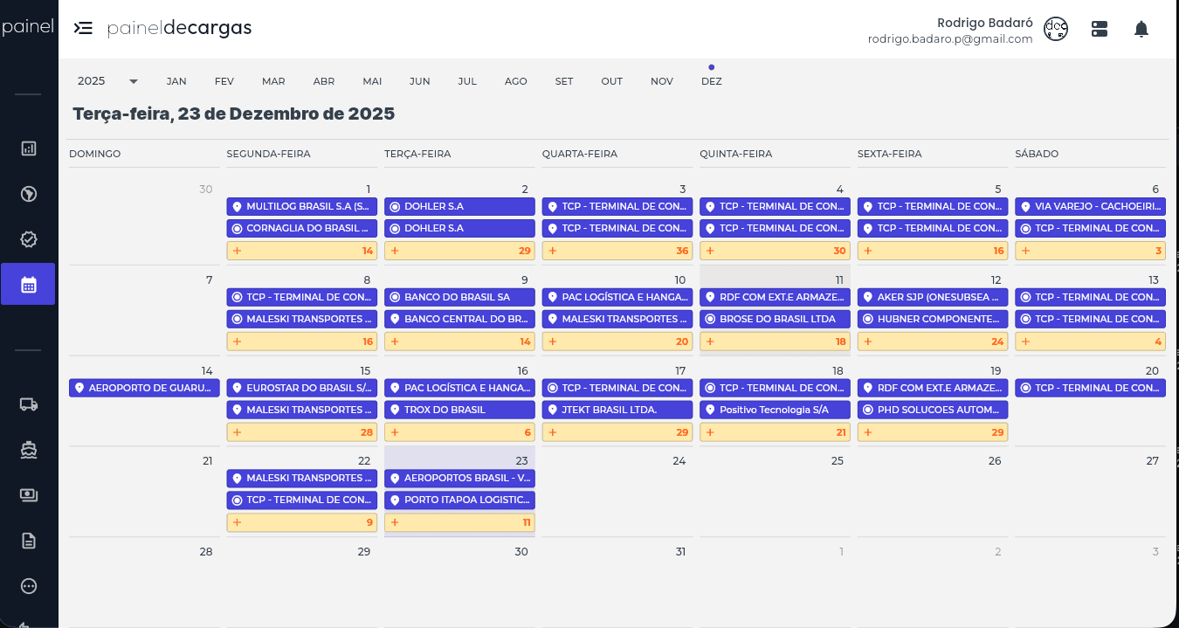1179x628 pixels.
Task: Open the document icon in the sidebar
Action: [29, 540]
